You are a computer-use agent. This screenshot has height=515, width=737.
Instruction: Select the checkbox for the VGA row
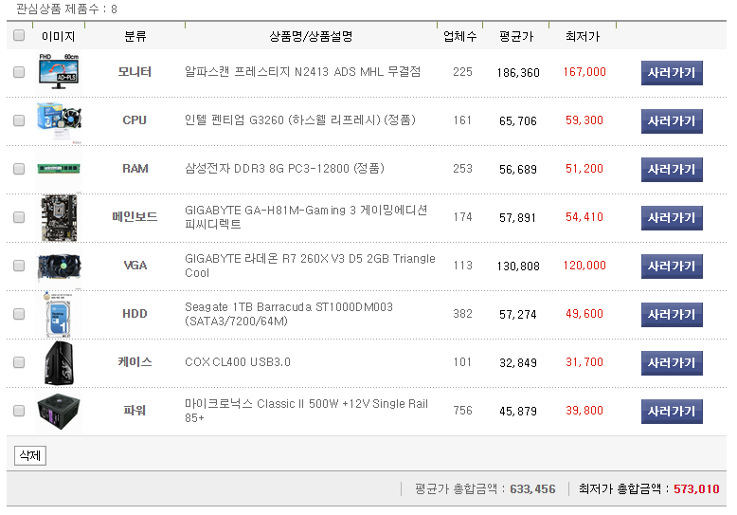click(x=19, y=266)
